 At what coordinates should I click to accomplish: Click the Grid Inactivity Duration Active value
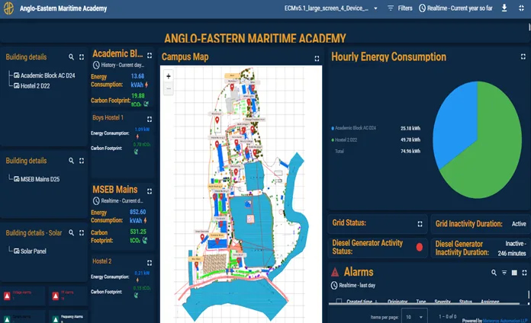click(x=519, y=224)
